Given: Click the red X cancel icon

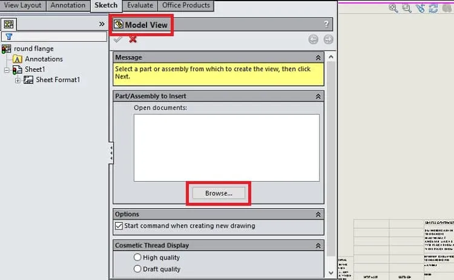Looking at the screenshot, I should (133, 39).
